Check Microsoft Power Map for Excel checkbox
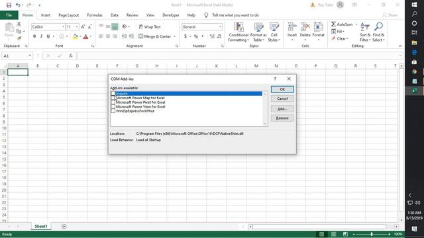The width and height of the screenshot is (424, 238). pyautogui.click(x=113, y=98)
